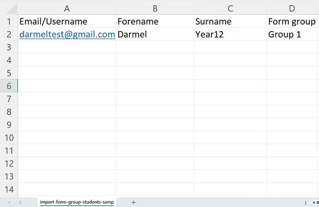Select row 9 header
This screenshot has height=207, width=319.
(9, 125)
